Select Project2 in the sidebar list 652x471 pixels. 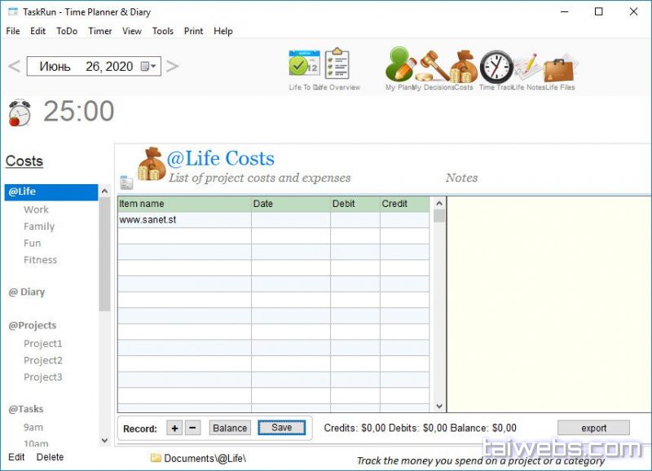point(42,360)
